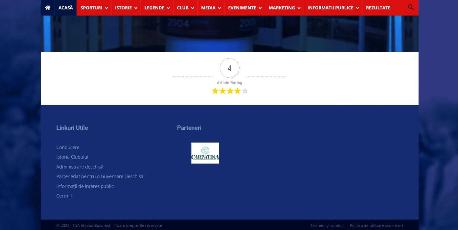Open the Club menu

point(185,8)
